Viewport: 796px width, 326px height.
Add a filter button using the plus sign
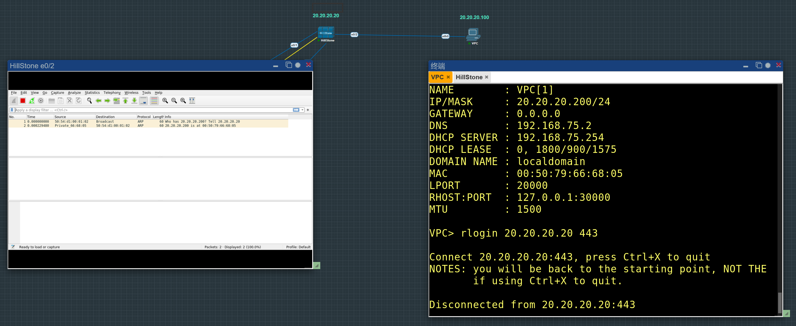[x=308, y=110]
